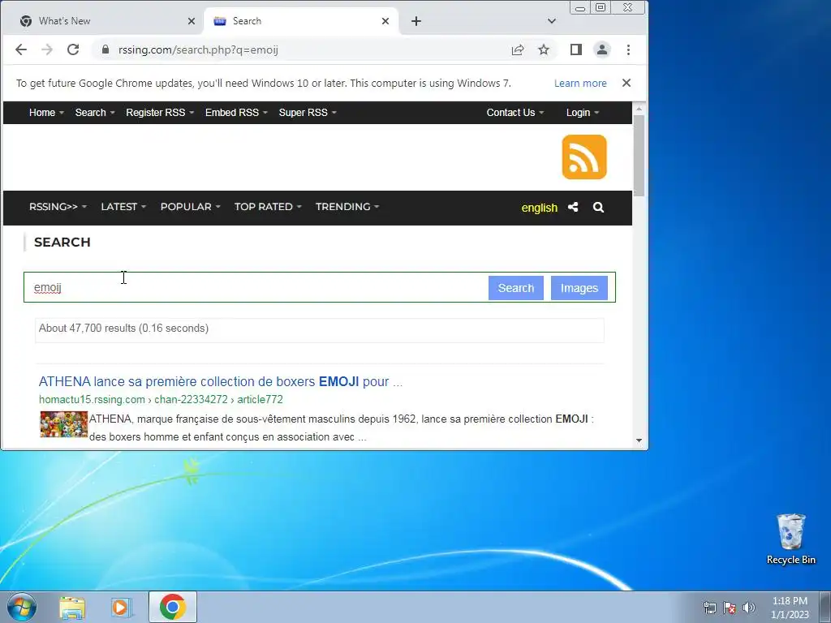
Task: Click the results count text
Action: pos(123,328)
